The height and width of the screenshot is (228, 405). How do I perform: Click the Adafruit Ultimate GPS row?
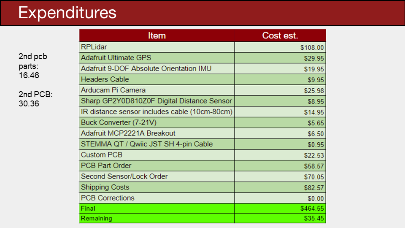coord(202,58)
